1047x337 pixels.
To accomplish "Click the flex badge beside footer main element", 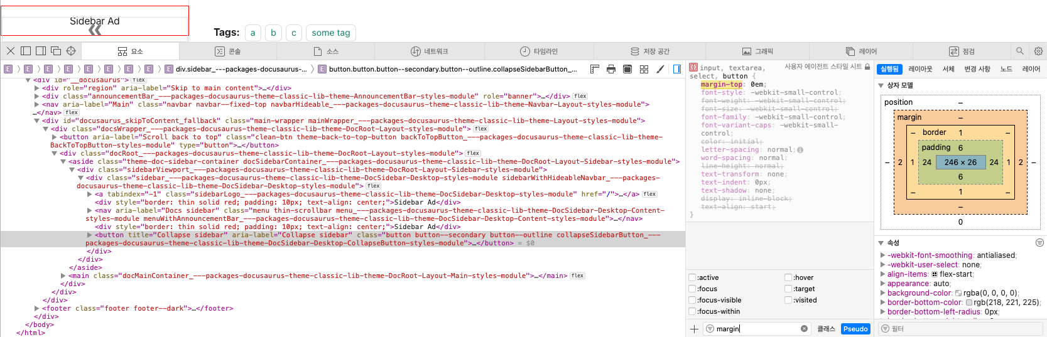I will click(x=577, y=276).
